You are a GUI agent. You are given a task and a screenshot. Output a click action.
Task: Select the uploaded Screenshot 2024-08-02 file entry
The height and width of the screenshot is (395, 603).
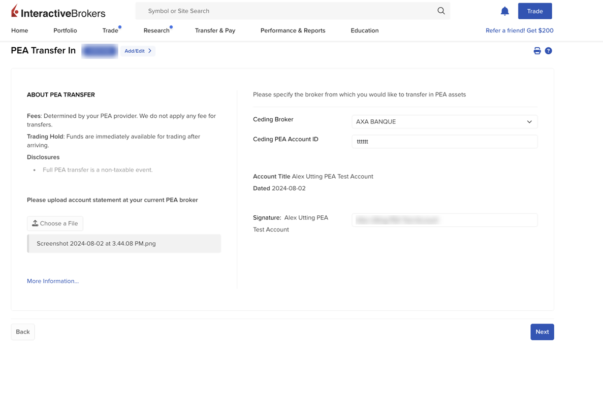[124, 244]
